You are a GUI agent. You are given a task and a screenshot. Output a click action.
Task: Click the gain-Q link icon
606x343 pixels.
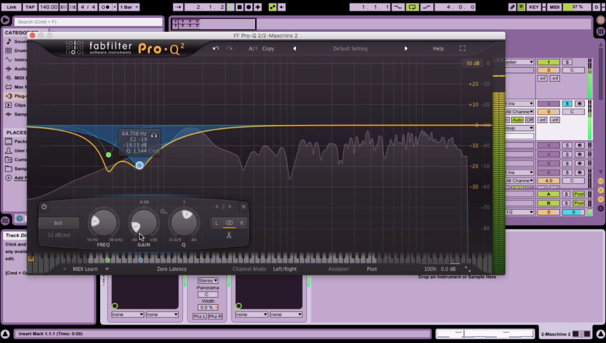tap(163, 211)
